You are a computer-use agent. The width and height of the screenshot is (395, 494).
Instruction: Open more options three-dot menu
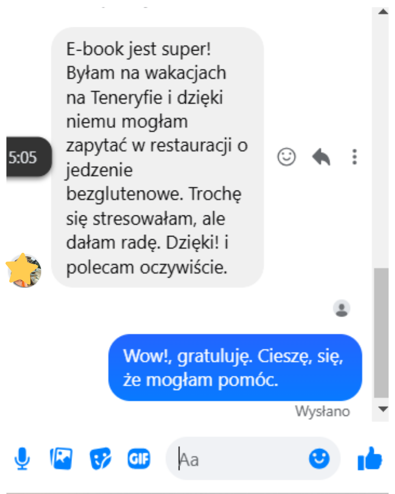coord(354,157)
